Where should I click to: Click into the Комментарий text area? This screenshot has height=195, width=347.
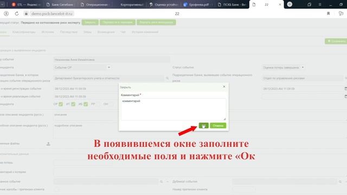[173, 109]
